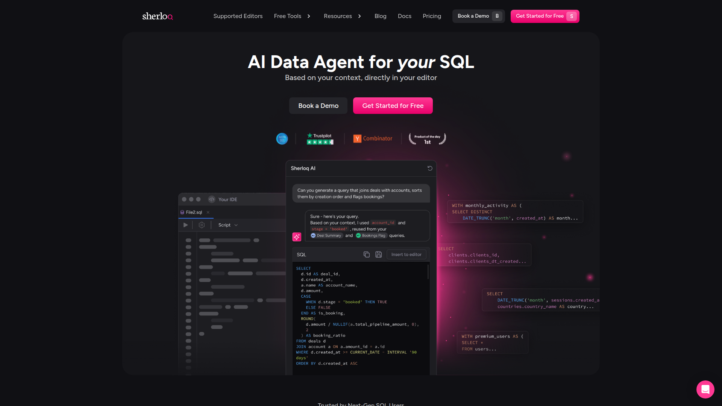Click the reset chat icon in Sherloq AI
The width and height of the screenshot is (722, 406).
pos(430,168)
